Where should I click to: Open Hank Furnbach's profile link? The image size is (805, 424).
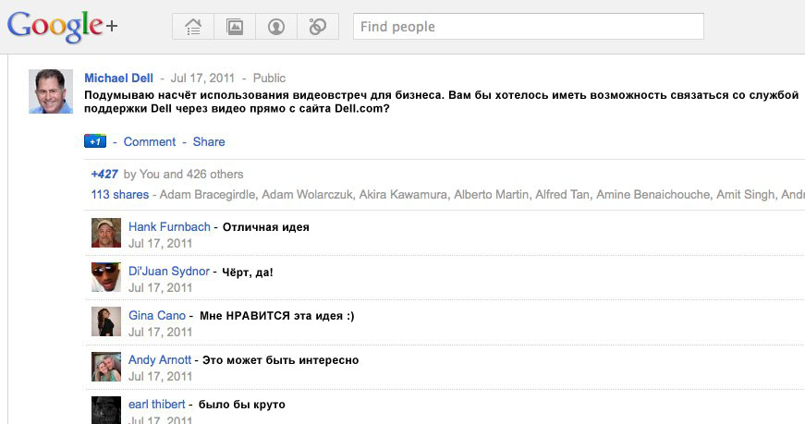click(x=169, y=227)
